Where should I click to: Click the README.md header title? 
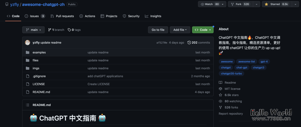point(42,105)
